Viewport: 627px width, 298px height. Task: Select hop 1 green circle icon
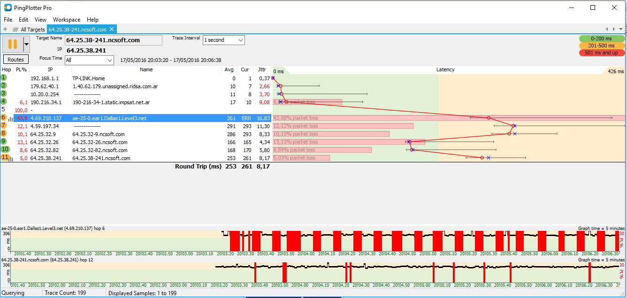pyautogui.click(x=4, y=78)
